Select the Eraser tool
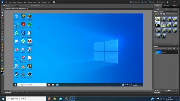This screenshot has height=101, width=180. coord(2,50)
